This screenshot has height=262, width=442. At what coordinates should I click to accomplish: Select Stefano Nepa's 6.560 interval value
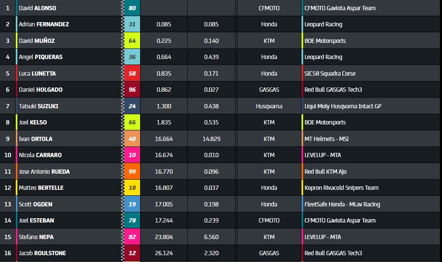tap(211, 237)
